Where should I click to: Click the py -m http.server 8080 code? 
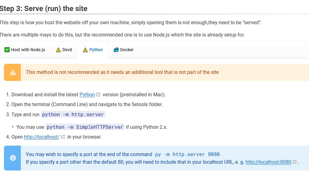tap(187, 154)
